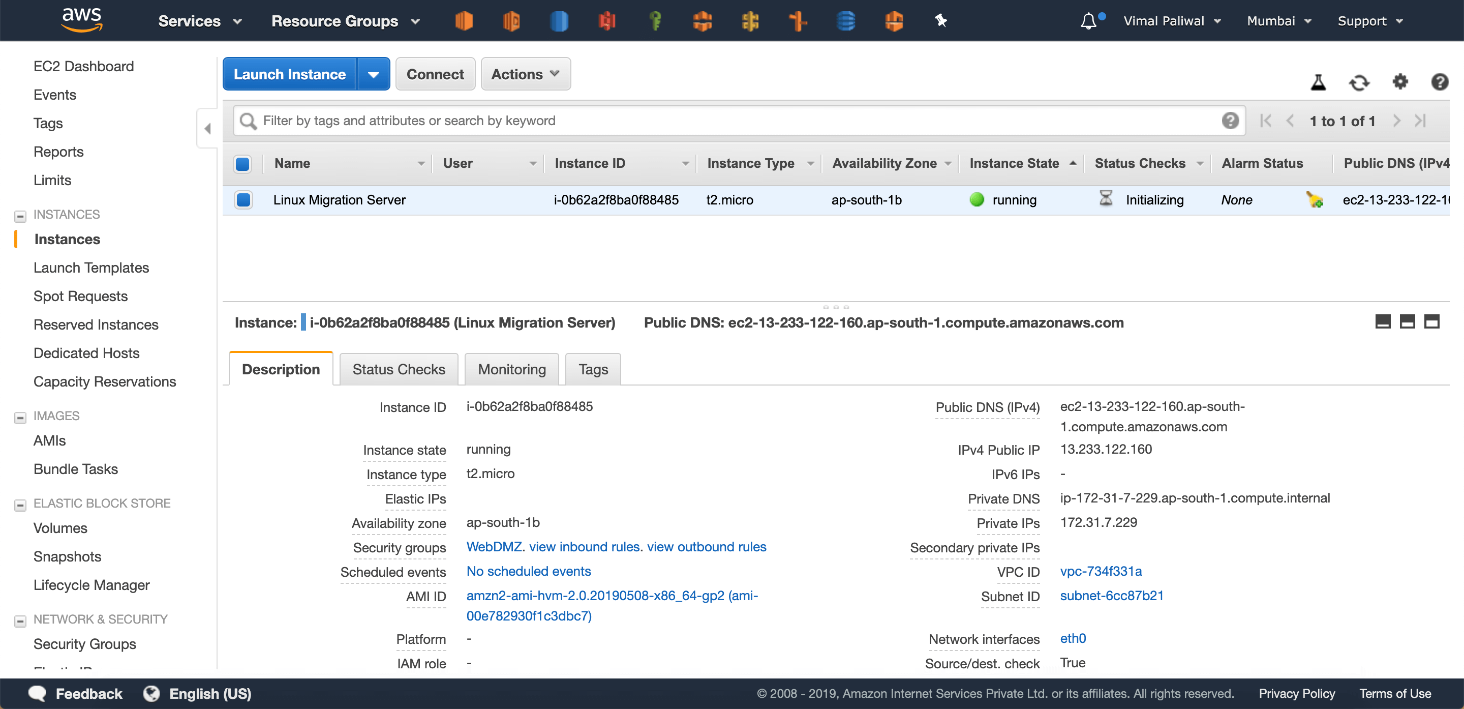
Task: Open the orange signpost Route 53 shortcut
Action: pos(798,21)
